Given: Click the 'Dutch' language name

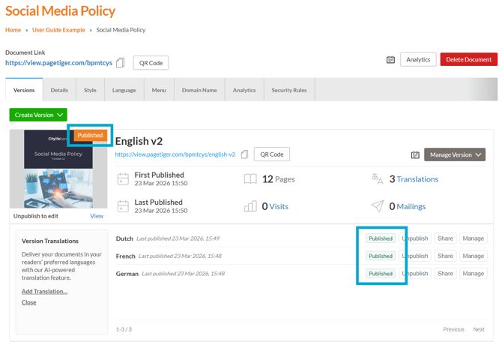Looking at the screenshot, I should (124, 238).
